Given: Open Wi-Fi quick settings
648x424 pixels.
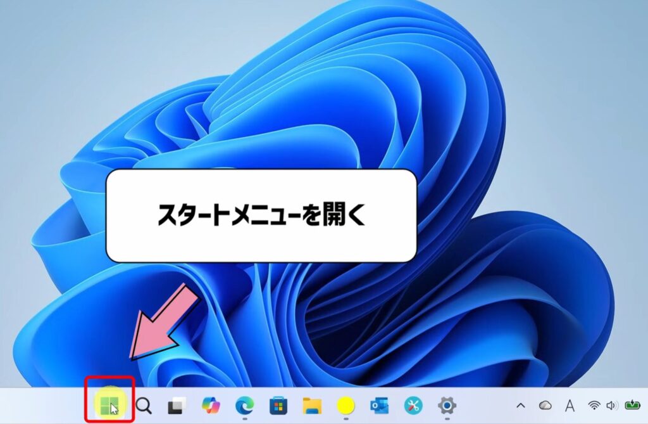Looking at the screenshot, I should pyautogui.click(x=594, y=406).
